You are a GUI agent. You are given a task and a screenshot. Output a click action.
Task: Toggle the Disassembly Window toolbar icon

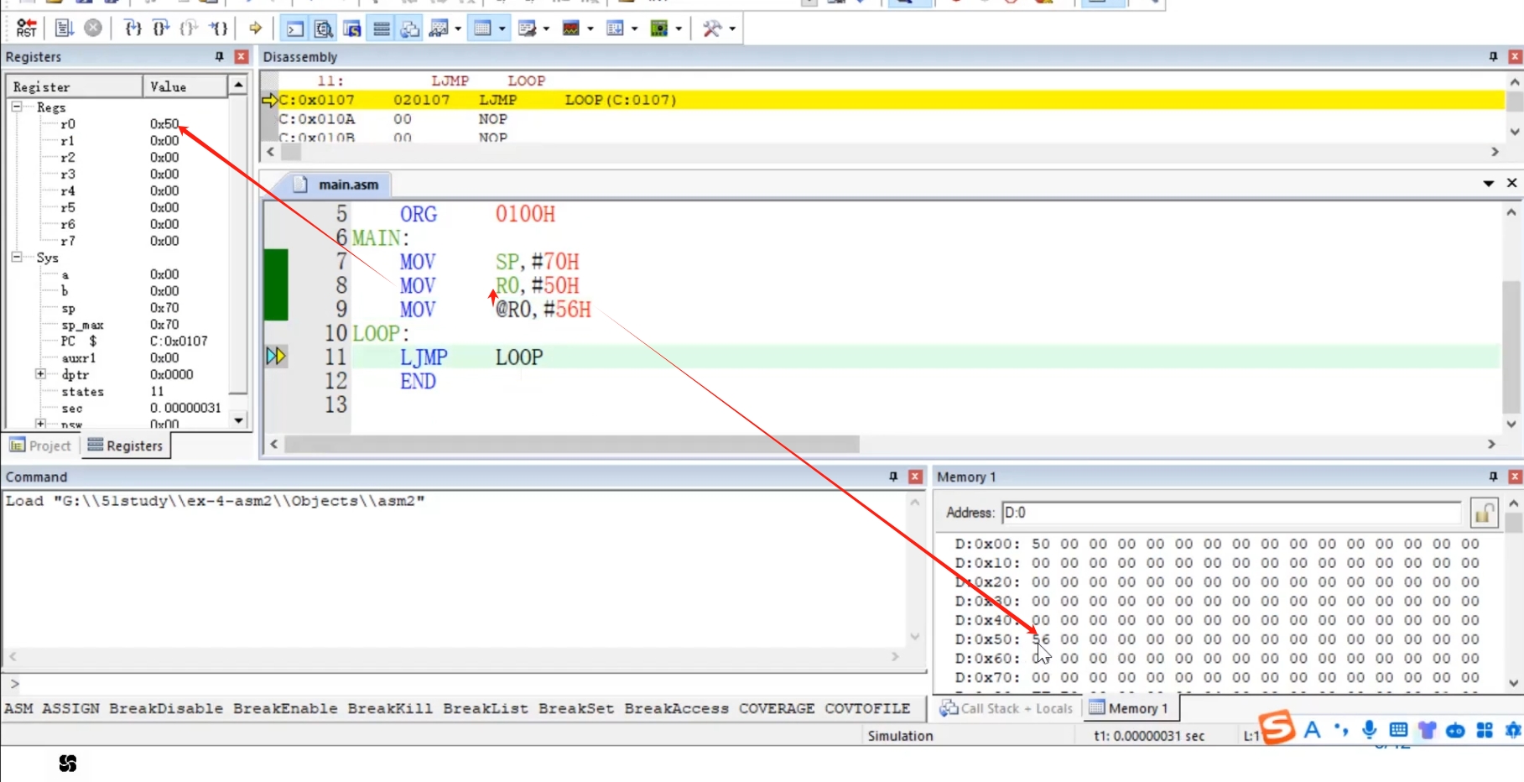[x=323, y=29]
